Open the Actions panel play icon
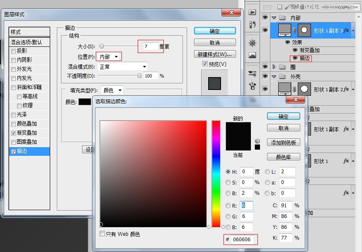This screenshot has height=252, width=362. [x=253, y=12]
